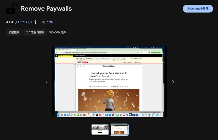
Task: Open the 109 个评分 reviews link
Action: [x=23, y=22]
